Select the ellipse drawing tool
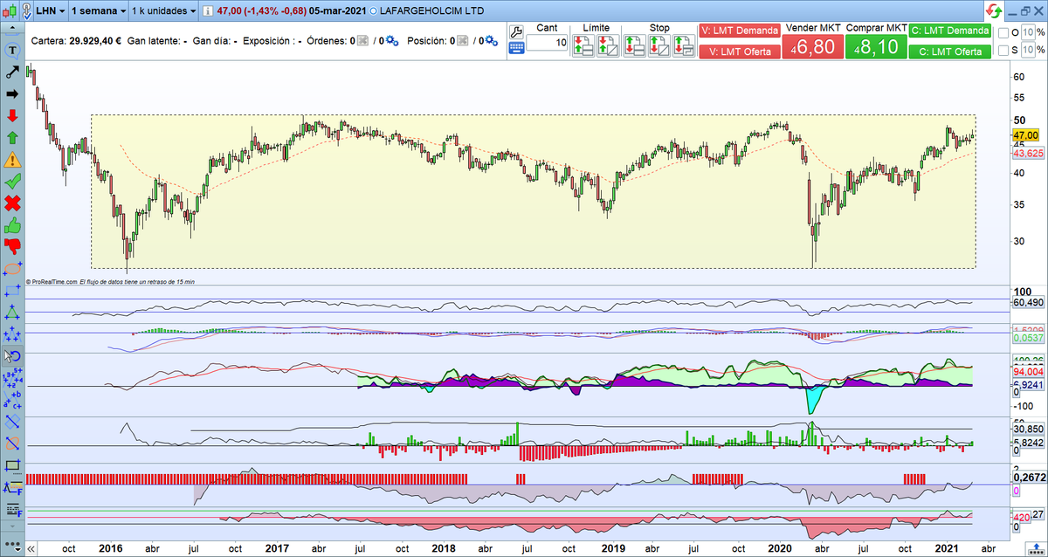This screenshot has width=1048, height=557. click(12, 269)
